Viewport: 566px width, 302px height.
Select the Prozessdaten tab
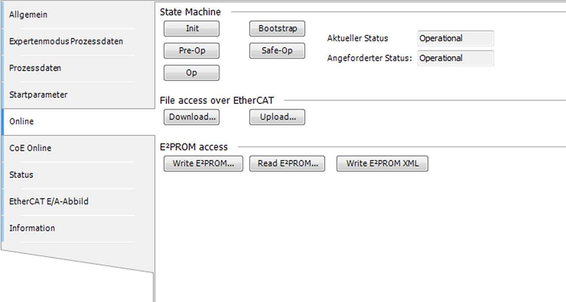[35, 68]
